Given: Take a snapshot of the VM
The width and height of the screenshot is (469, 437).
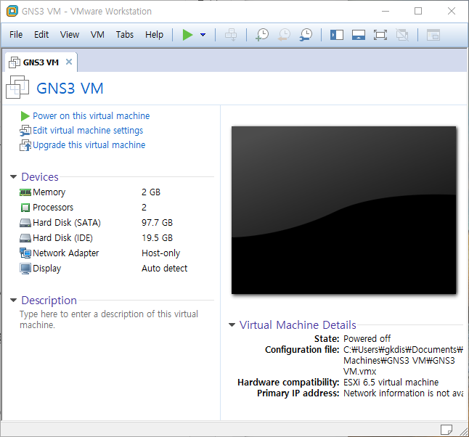Looking at the screenshot, I should (262, 35).
